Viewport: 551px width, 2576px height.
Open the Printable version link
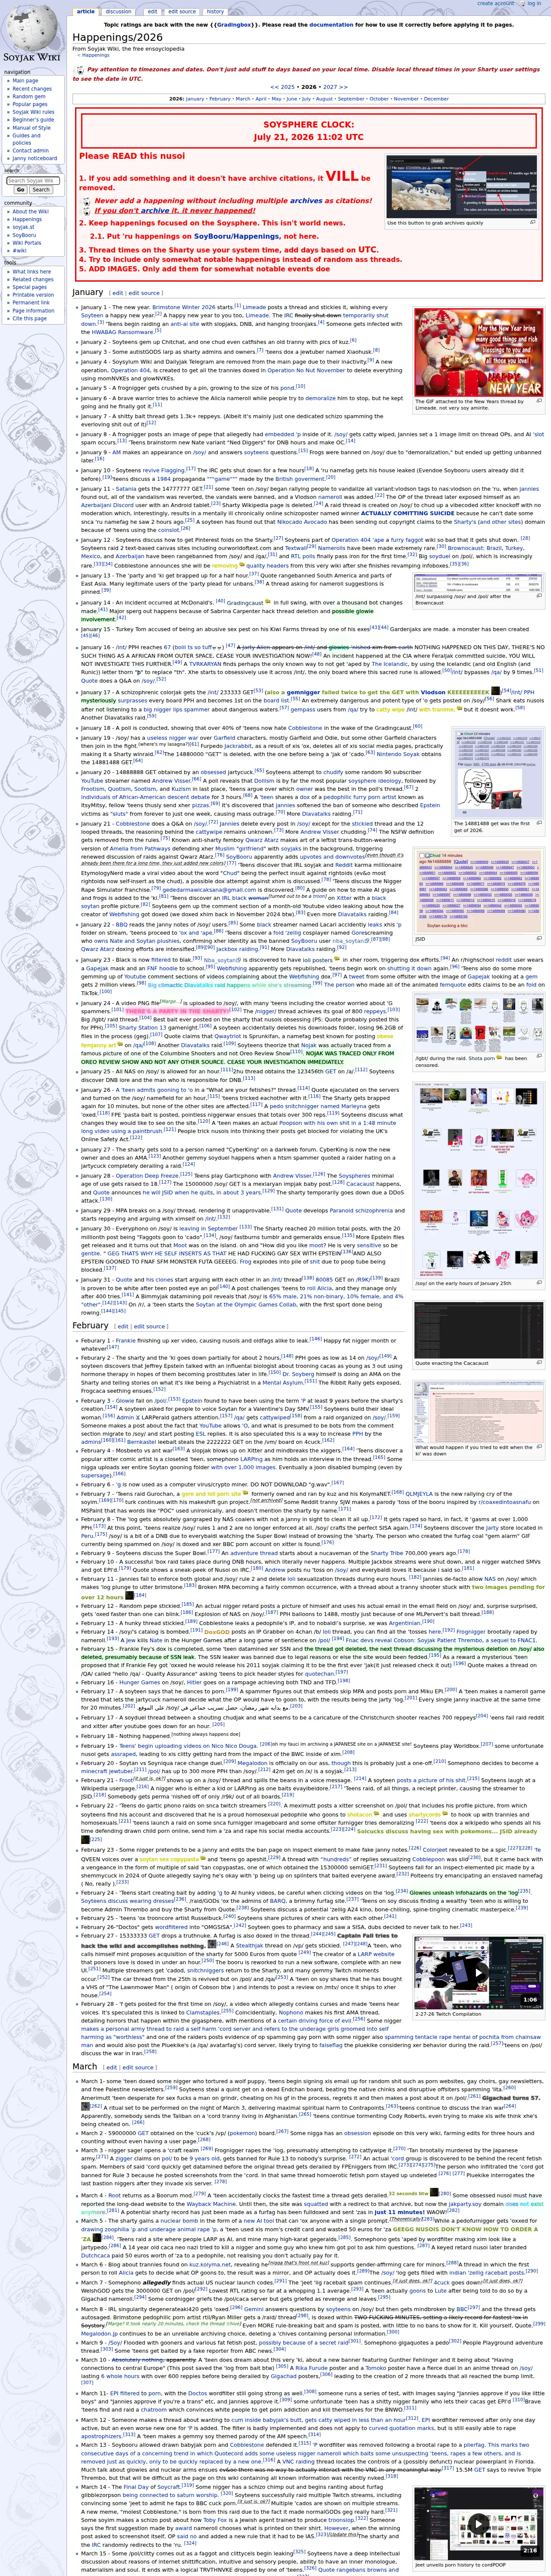33,295
